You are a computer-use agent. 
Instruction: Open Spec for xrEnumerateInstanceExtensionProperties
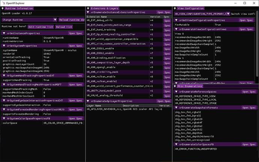tap(164, 12)
